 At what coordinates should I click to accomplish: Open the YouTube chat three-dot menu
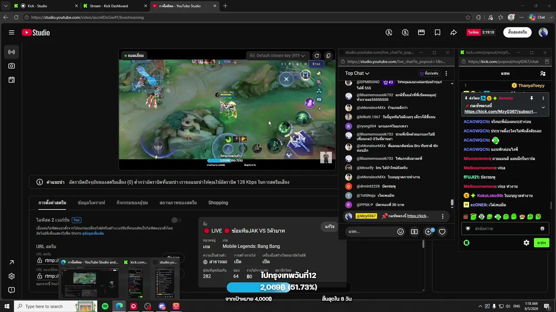pyautogui.click(x=446, y=73)
